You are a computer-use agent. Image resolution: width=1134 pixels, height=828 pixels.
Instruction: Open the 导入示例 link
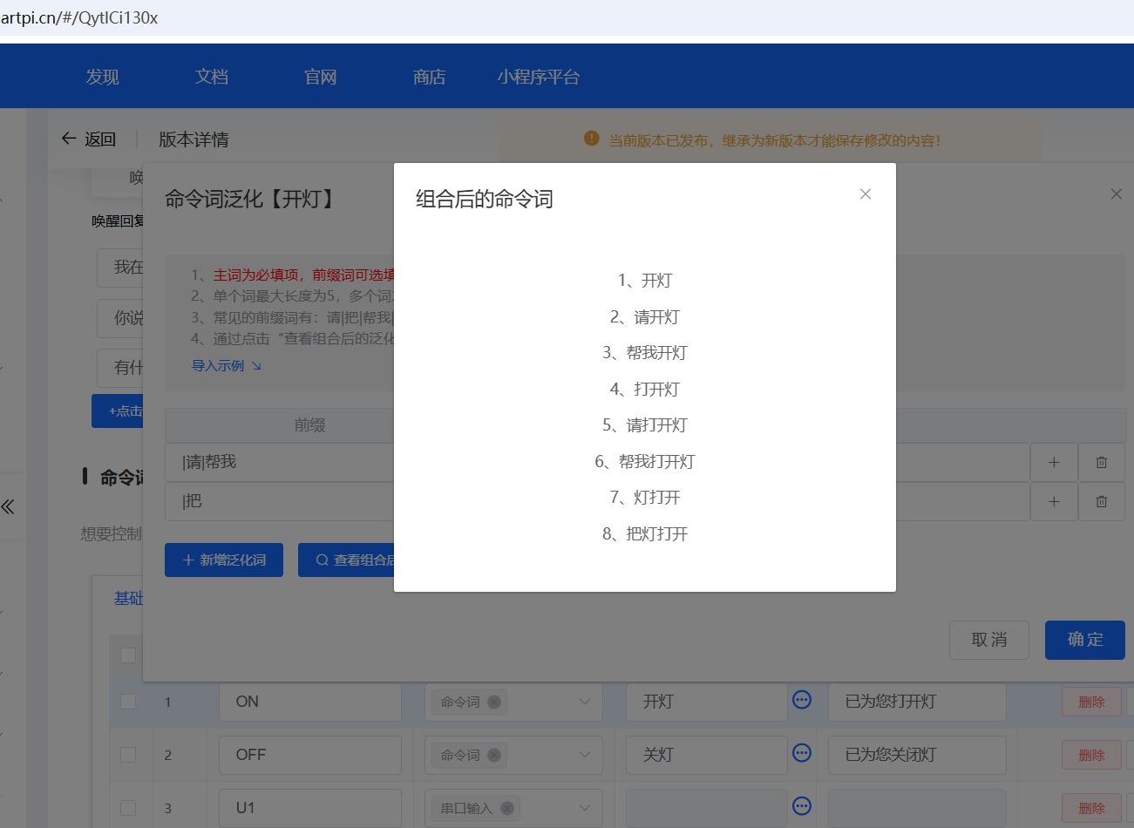click(219, 365)
